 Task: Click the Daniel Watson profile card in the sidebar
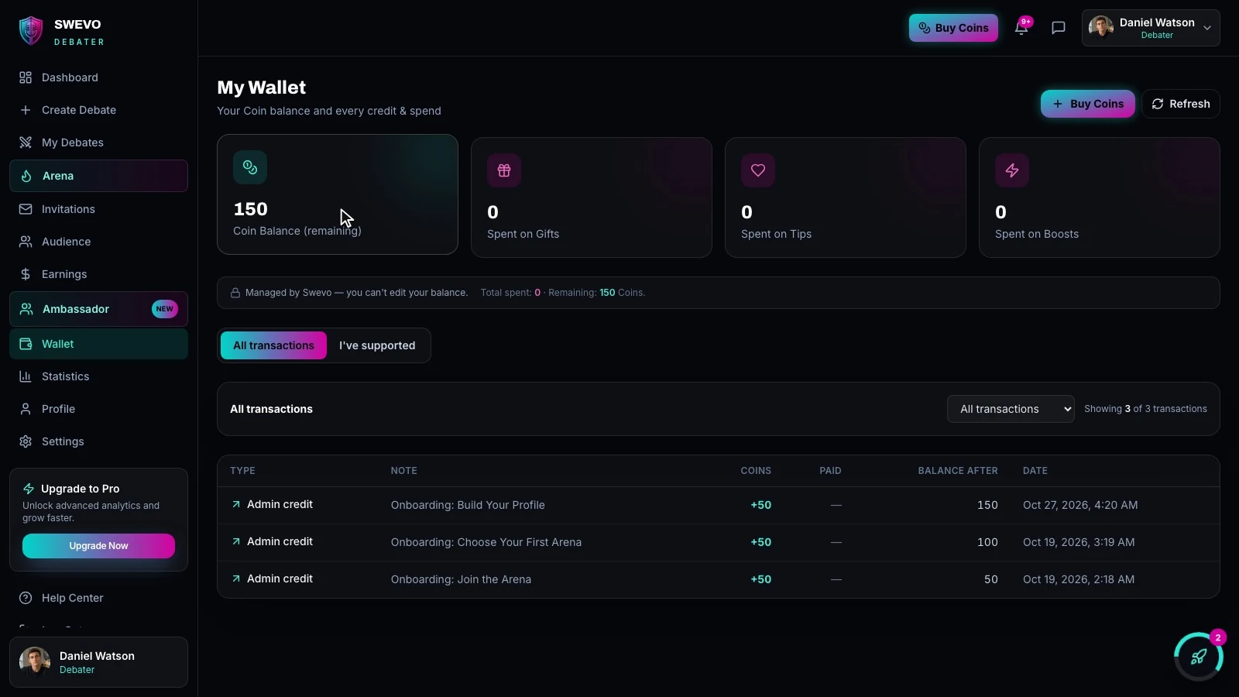click(98, 662)
